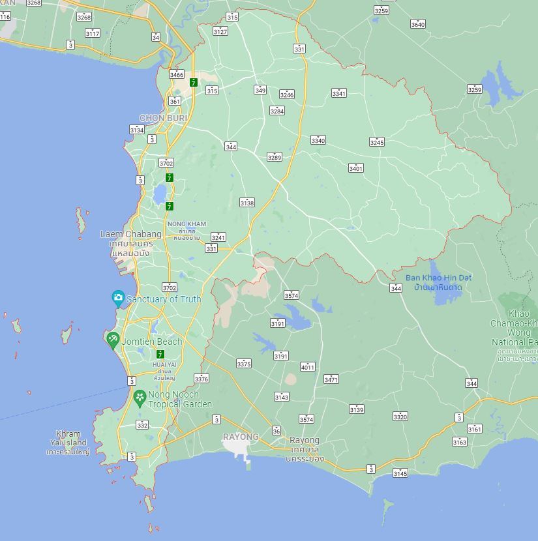Screen dimensions: 538x541
Task: Select the route 3161 road shield
Action: (475, 429)
